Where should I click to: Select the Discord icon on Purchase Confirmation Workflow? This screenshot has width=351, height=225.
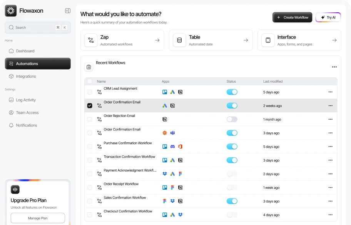[172, 147]
